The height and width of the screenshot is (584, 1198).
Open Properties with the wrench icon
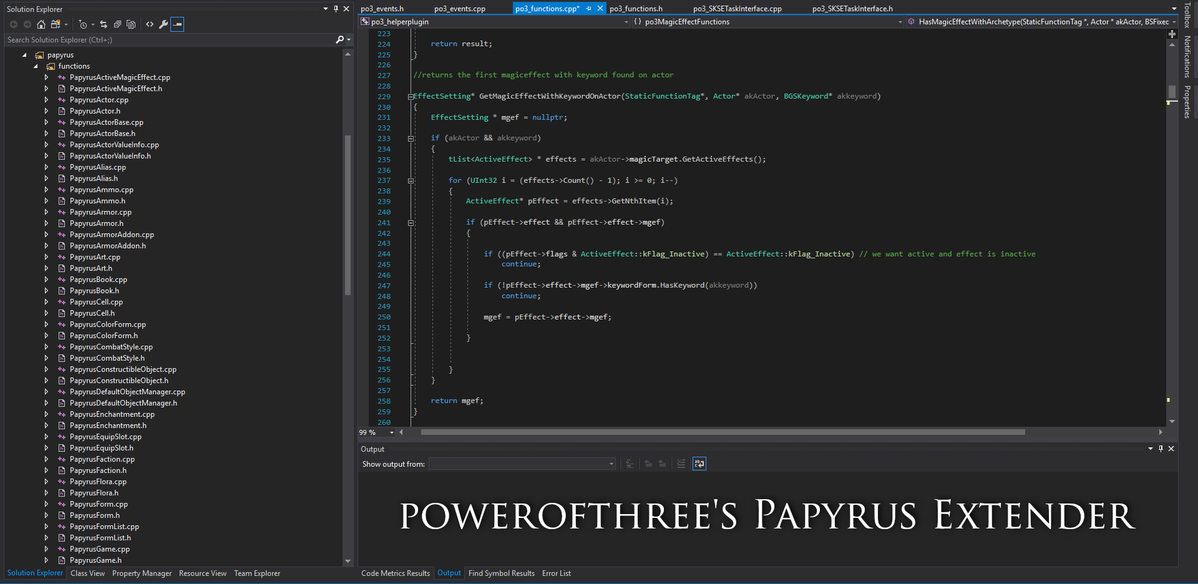163,24
